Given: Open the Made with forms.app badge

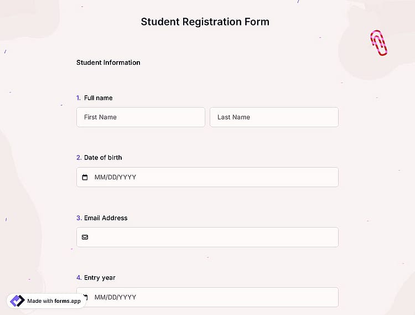Looking at the screenshot, I should point(46,301).
